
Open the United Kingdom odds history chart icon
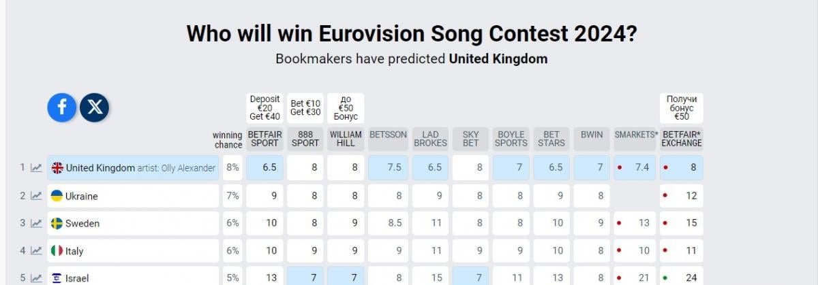coord(36,168)
